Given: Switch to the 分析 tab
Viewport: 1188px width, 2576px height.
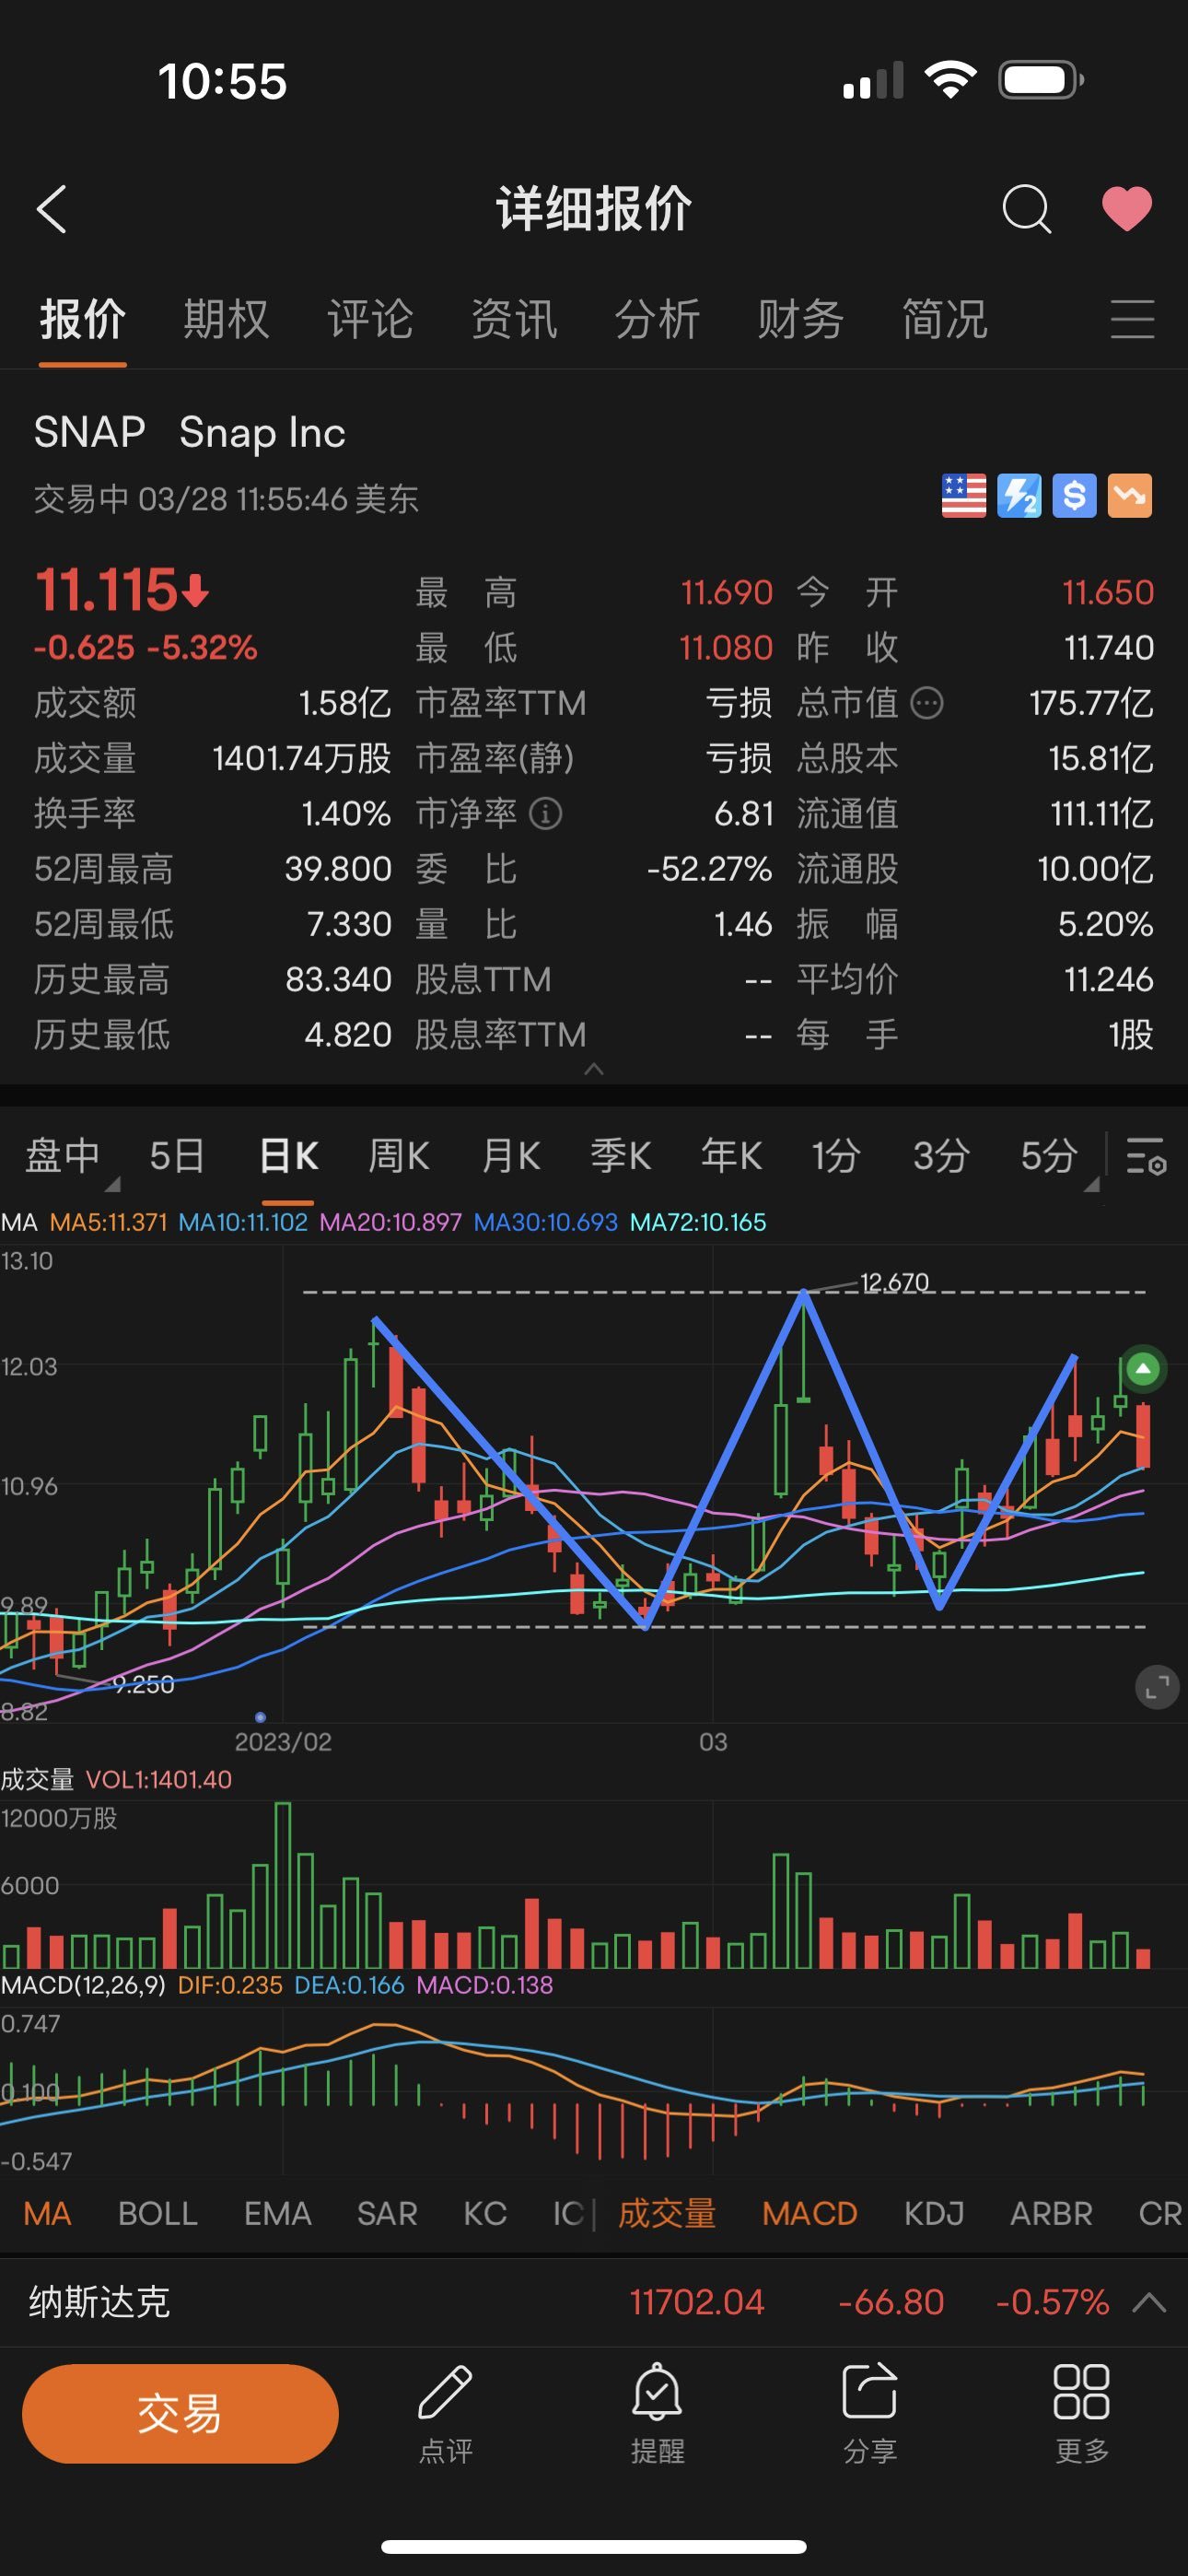Looking at the screenshot, I should coord(657,319).
